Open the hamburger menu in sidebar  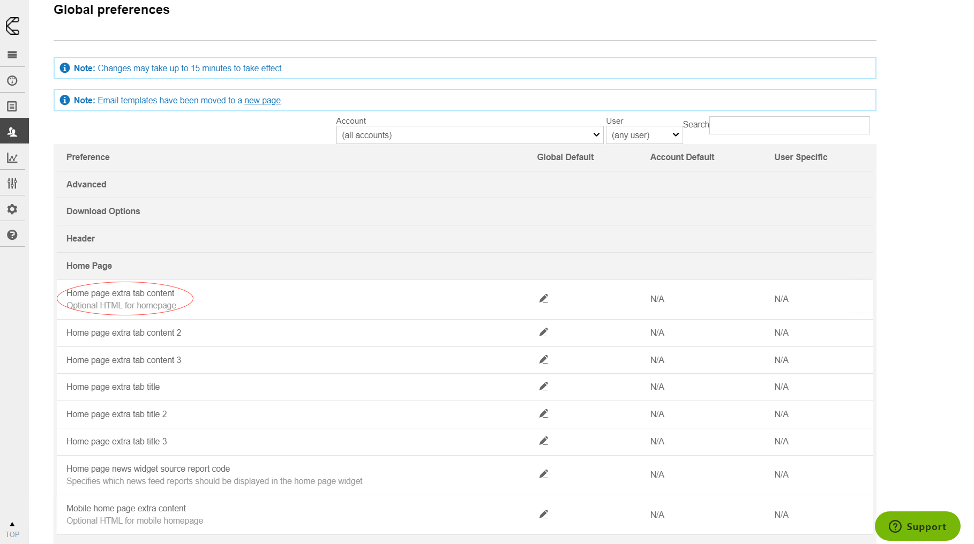click(x=12, y=55)
